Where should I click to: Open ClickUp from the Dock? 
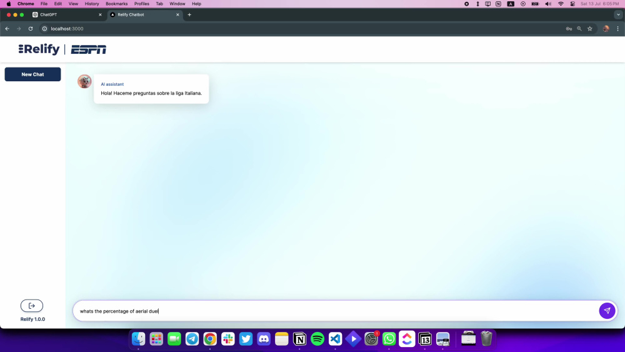[407, 339]
